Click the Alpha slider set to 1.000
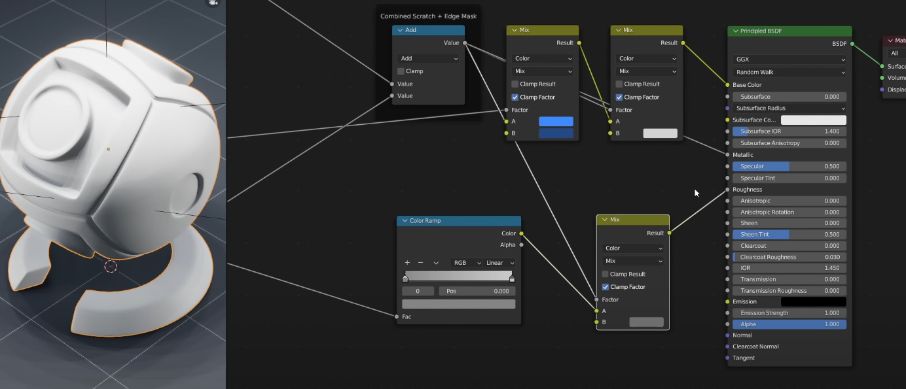This screenshot has height=389, width=906. coord(789,324)
